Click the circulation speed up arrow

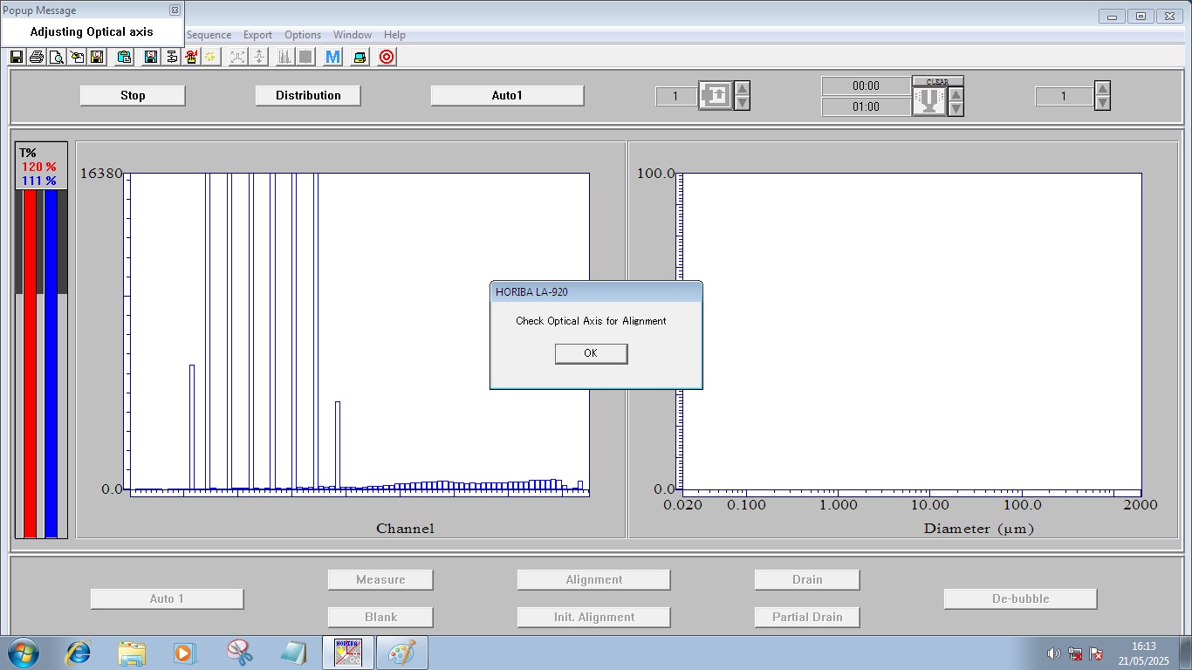[x=956, y=94]
